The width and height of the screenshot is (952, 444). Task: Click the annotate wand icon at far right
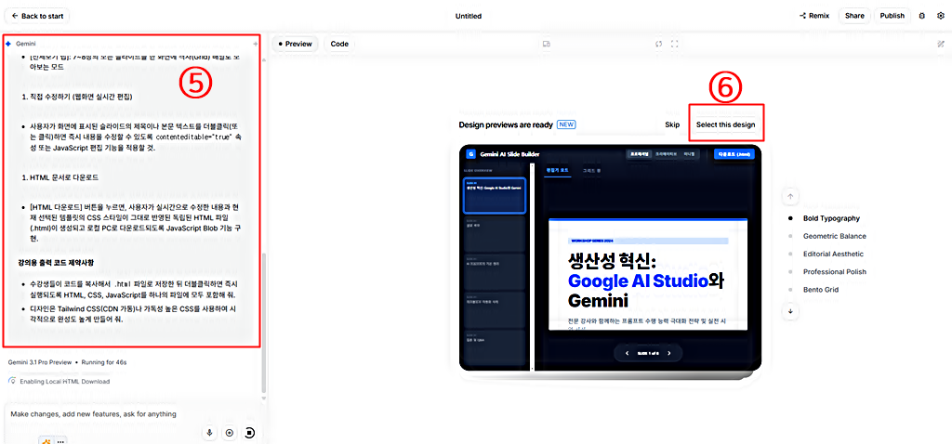point(941,44)
